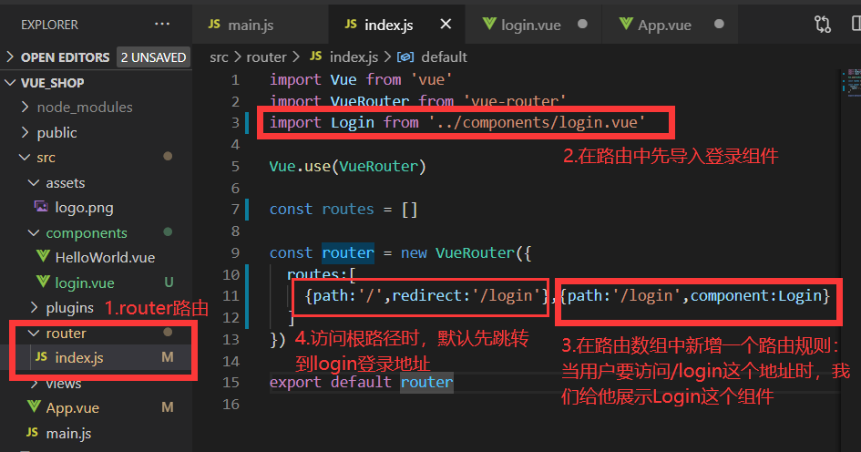Open logo.png in the explorer

pyautogui.click(x=84, y=208)
